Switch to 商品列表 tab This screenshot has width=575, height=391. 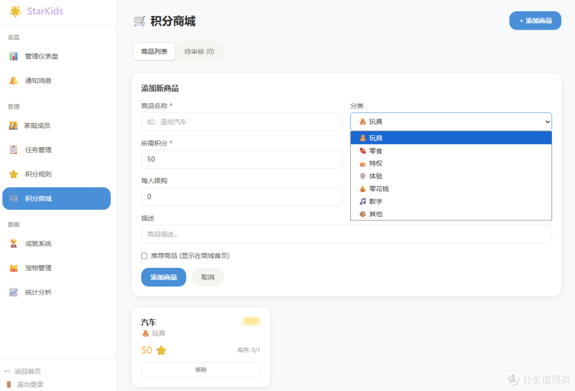coord(154,52)
